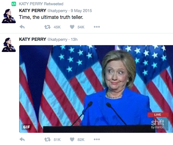Like the GIF tweet with 82K likes
The height and width of the screenshot is (145, 173).
click(72, 139)
